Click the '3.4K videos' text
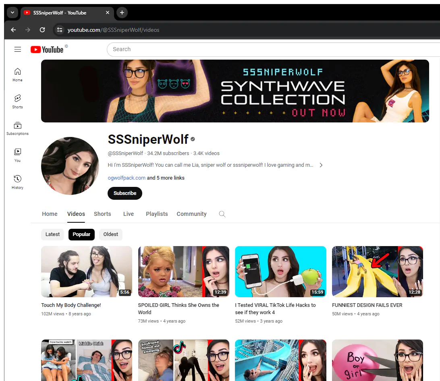The width and height of the screenshot is (440, 381). 206,153
